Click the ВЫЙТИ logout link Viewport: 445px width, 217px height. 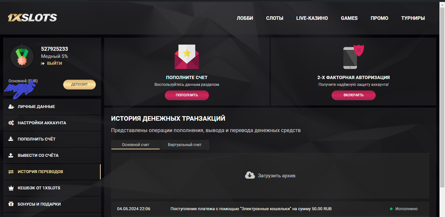click(54, 63)
